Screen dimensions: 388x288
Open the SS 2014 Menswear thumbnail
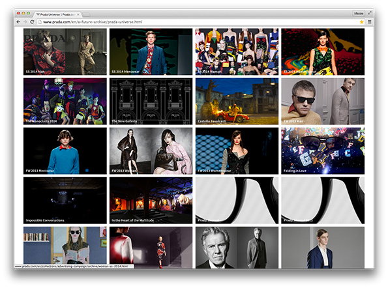pos(151,51)
